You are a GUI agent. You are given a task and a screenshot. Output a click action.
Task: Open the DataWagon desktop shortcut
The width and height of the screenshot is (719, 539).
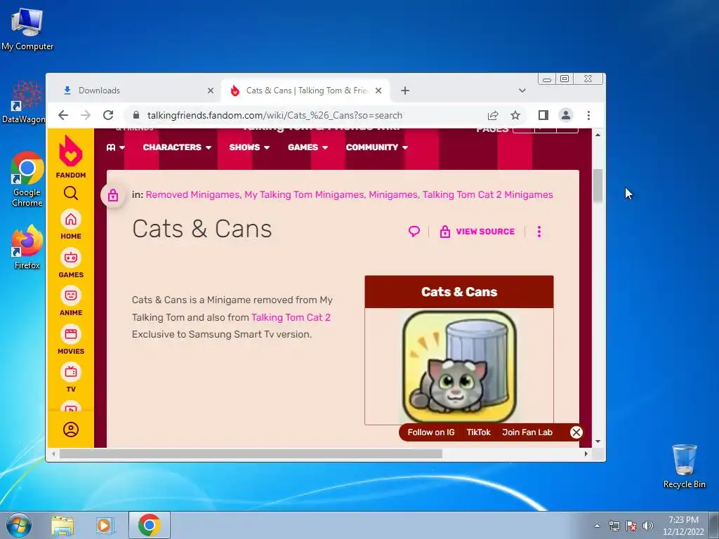click(24, 102)
